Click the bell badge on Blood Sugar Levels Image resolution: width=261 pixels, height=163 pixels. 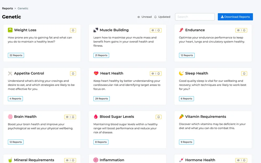click(158, 117)
